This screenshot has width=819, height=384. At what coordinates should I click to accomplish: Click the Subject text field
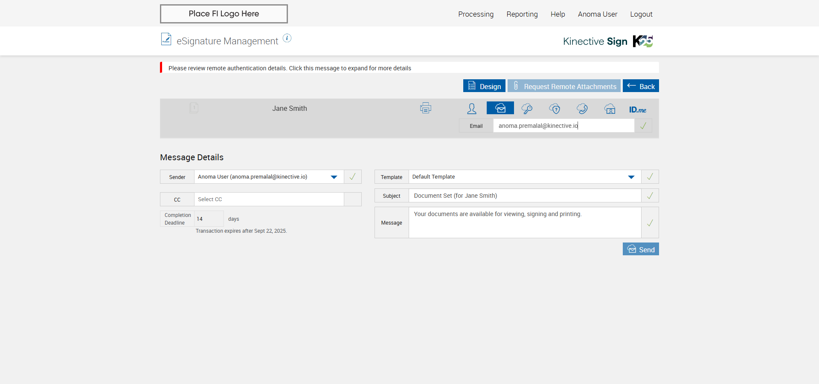click(524, 196)
